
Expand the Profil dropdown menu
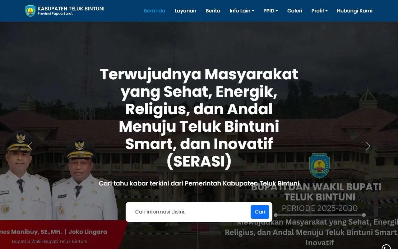(x=320, y=11)
